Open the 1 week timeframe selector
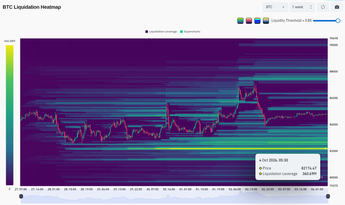 click(302, 7)
